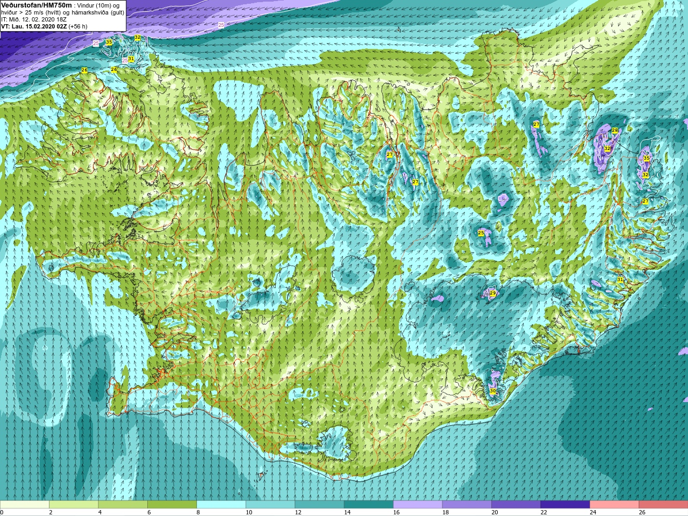688x516 pixels.
Task: Click the pale cream 0–2 m/s legend swatch
Action: pyautogui.click(x=25, y=505)
